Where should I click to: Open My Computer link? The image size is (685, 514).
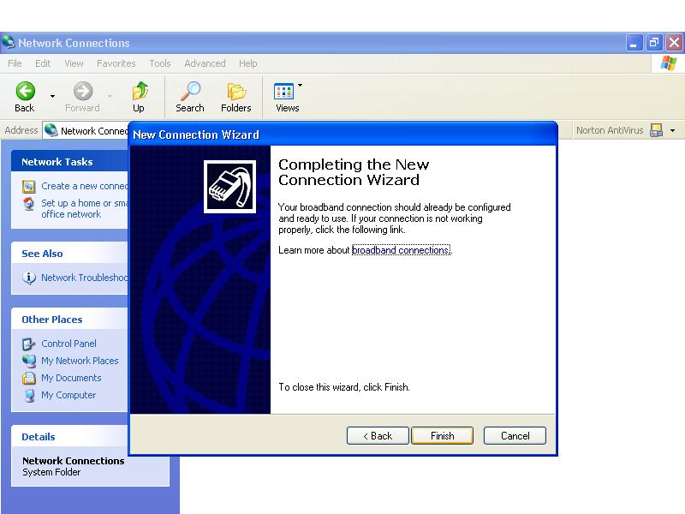68,395
